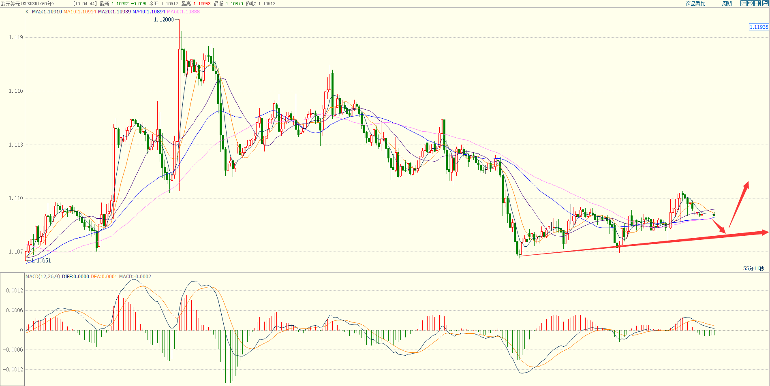Click the 1.12000 high marker label

click(x=164, y=19)
